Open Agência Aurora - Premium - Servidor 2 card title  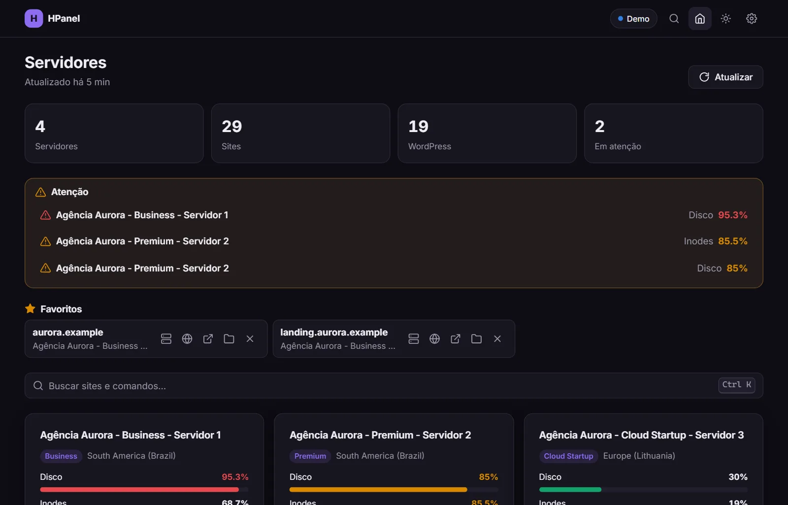tap(380, 435)
